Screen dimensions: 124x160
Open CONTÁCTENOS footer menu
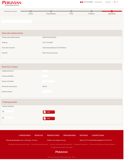point(98,135)
